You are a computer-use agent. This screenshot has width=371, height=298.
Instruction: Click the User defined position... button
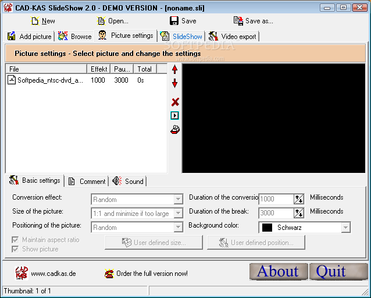coord(256,242)
